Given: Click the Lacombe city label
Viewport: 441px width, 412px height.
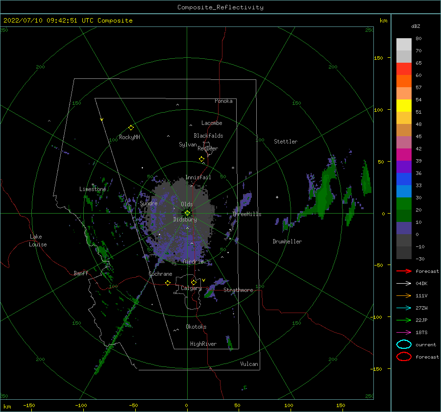Looking at the screenshot, I should pos(212,123).
